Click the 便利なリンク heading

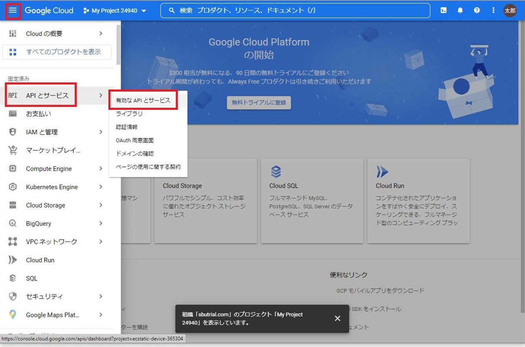(x=349, y=275)
